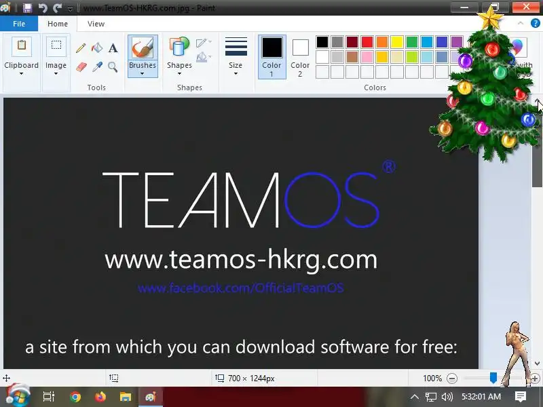
Task: Show hidden tray icons chevron
Action: pos(415,397)
